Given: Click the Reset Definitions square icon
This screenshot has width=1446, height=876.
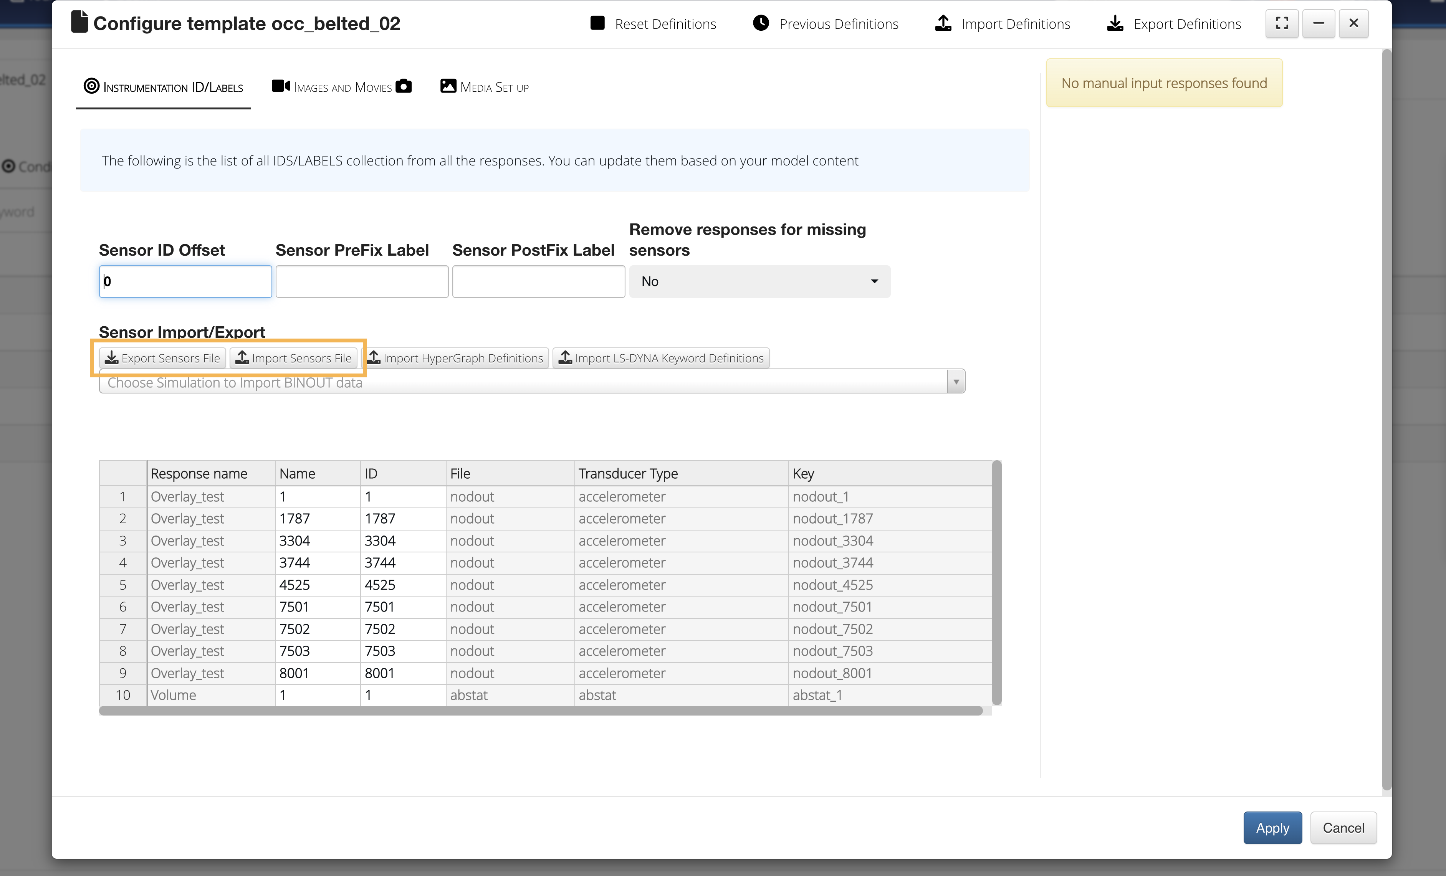Looking at the screenshot, I should pos(597,23).
